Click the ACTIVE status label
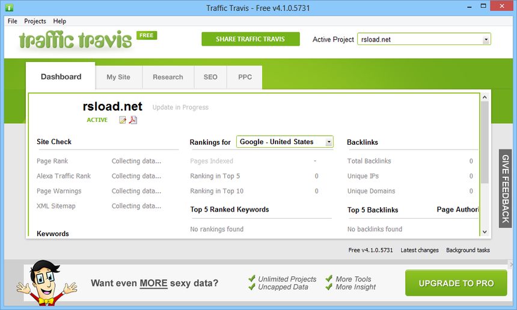Image resolution: width=517 pixels, height=310 pixels. pos(97,120)
